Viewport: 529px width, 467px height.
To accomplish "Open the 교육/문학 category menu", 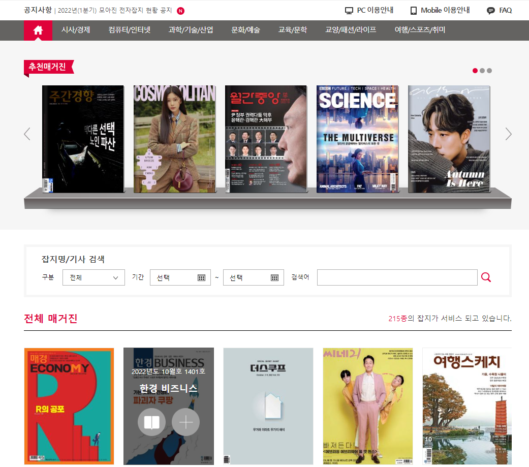I will pos(293,30).
